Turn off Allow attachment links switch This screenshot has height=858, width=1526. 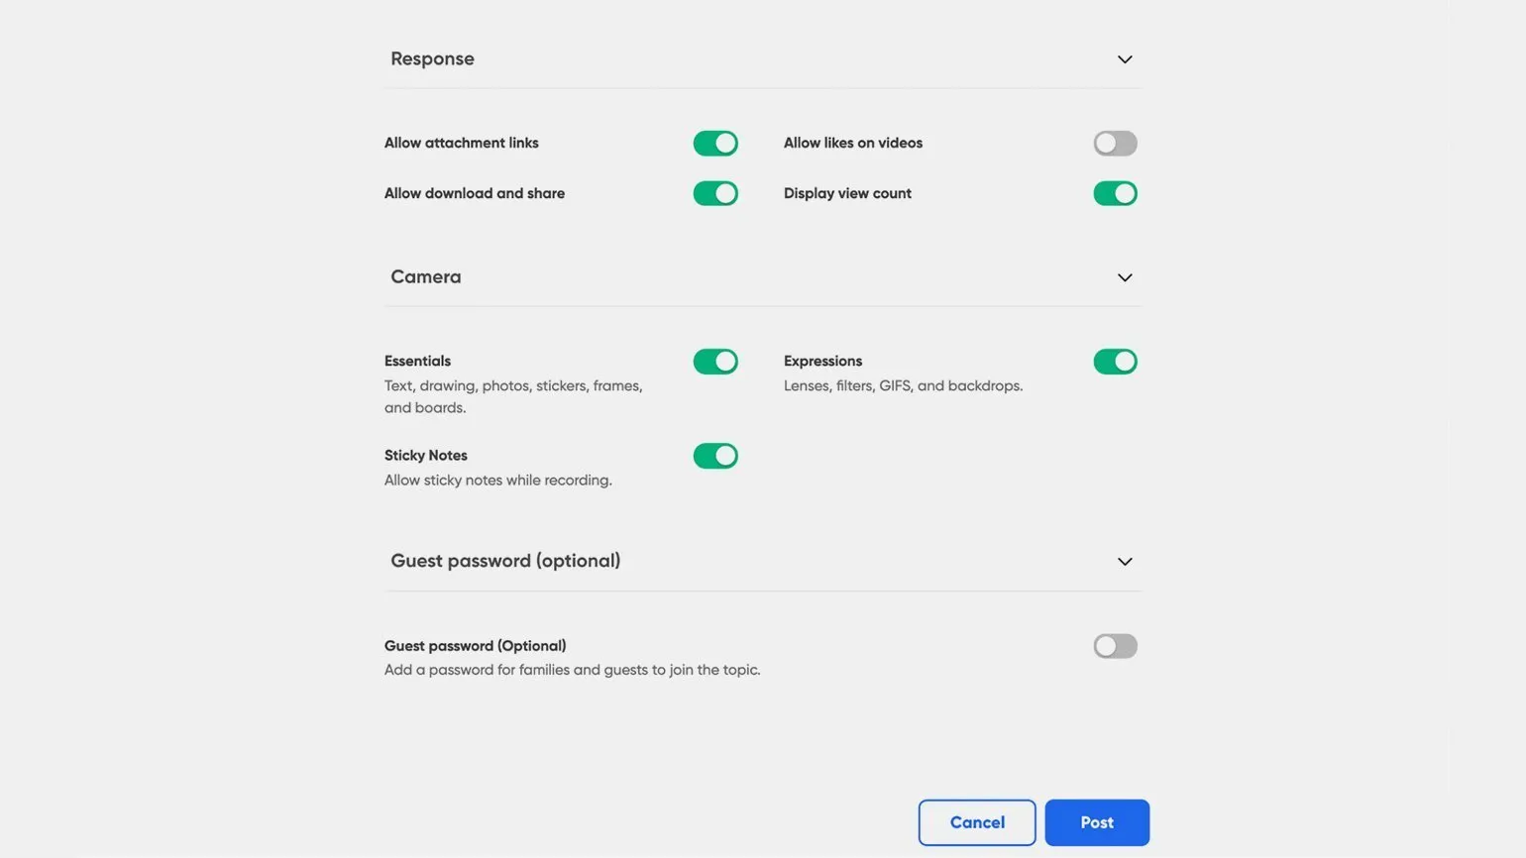(x=715, y=144)
